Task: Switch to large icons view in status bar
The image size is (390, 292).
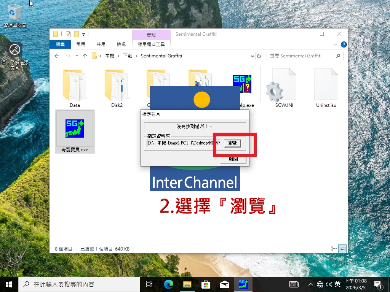Action: click(343, 249)
